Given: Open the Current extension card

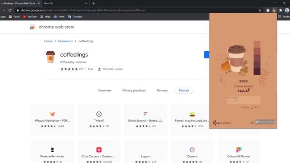Looking at the screenshot, I should coord(192,152).
